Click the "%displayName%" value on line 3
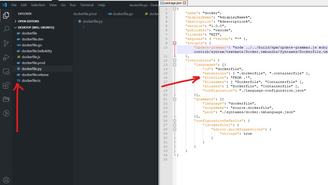Screen dimensions: 328x185 pos(234,17)
